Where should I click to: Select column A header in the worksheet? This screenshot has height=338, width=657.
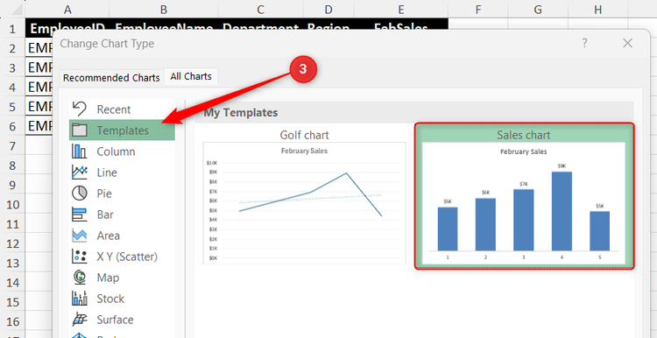click(x=67, y=10)
